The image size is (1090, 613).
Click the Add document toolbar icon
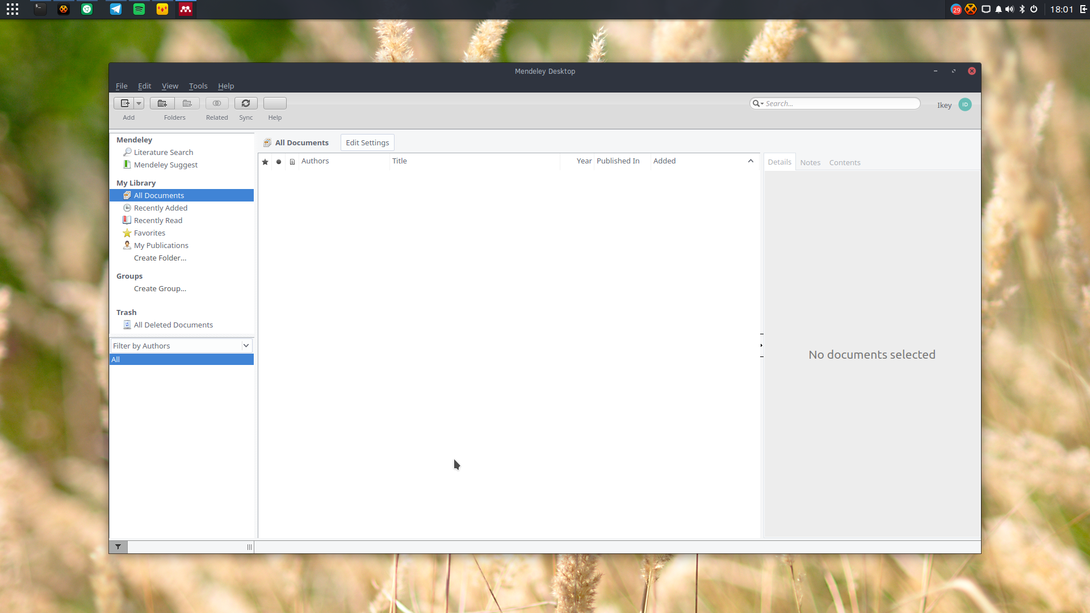point(124,103)
